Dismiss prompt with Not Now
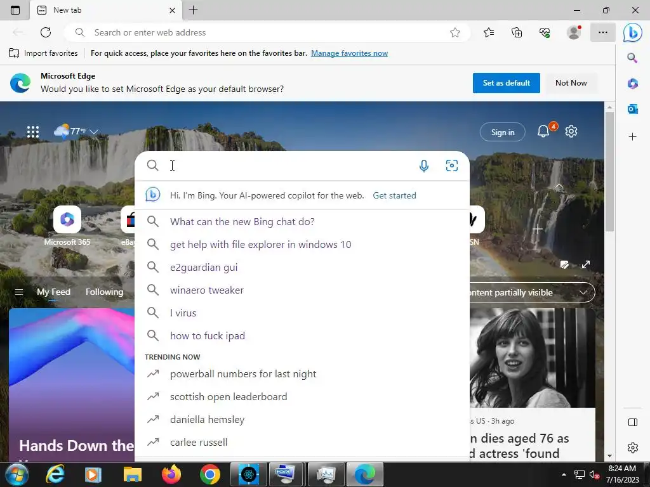The image size is (650, 487). (x=571, y=83)
